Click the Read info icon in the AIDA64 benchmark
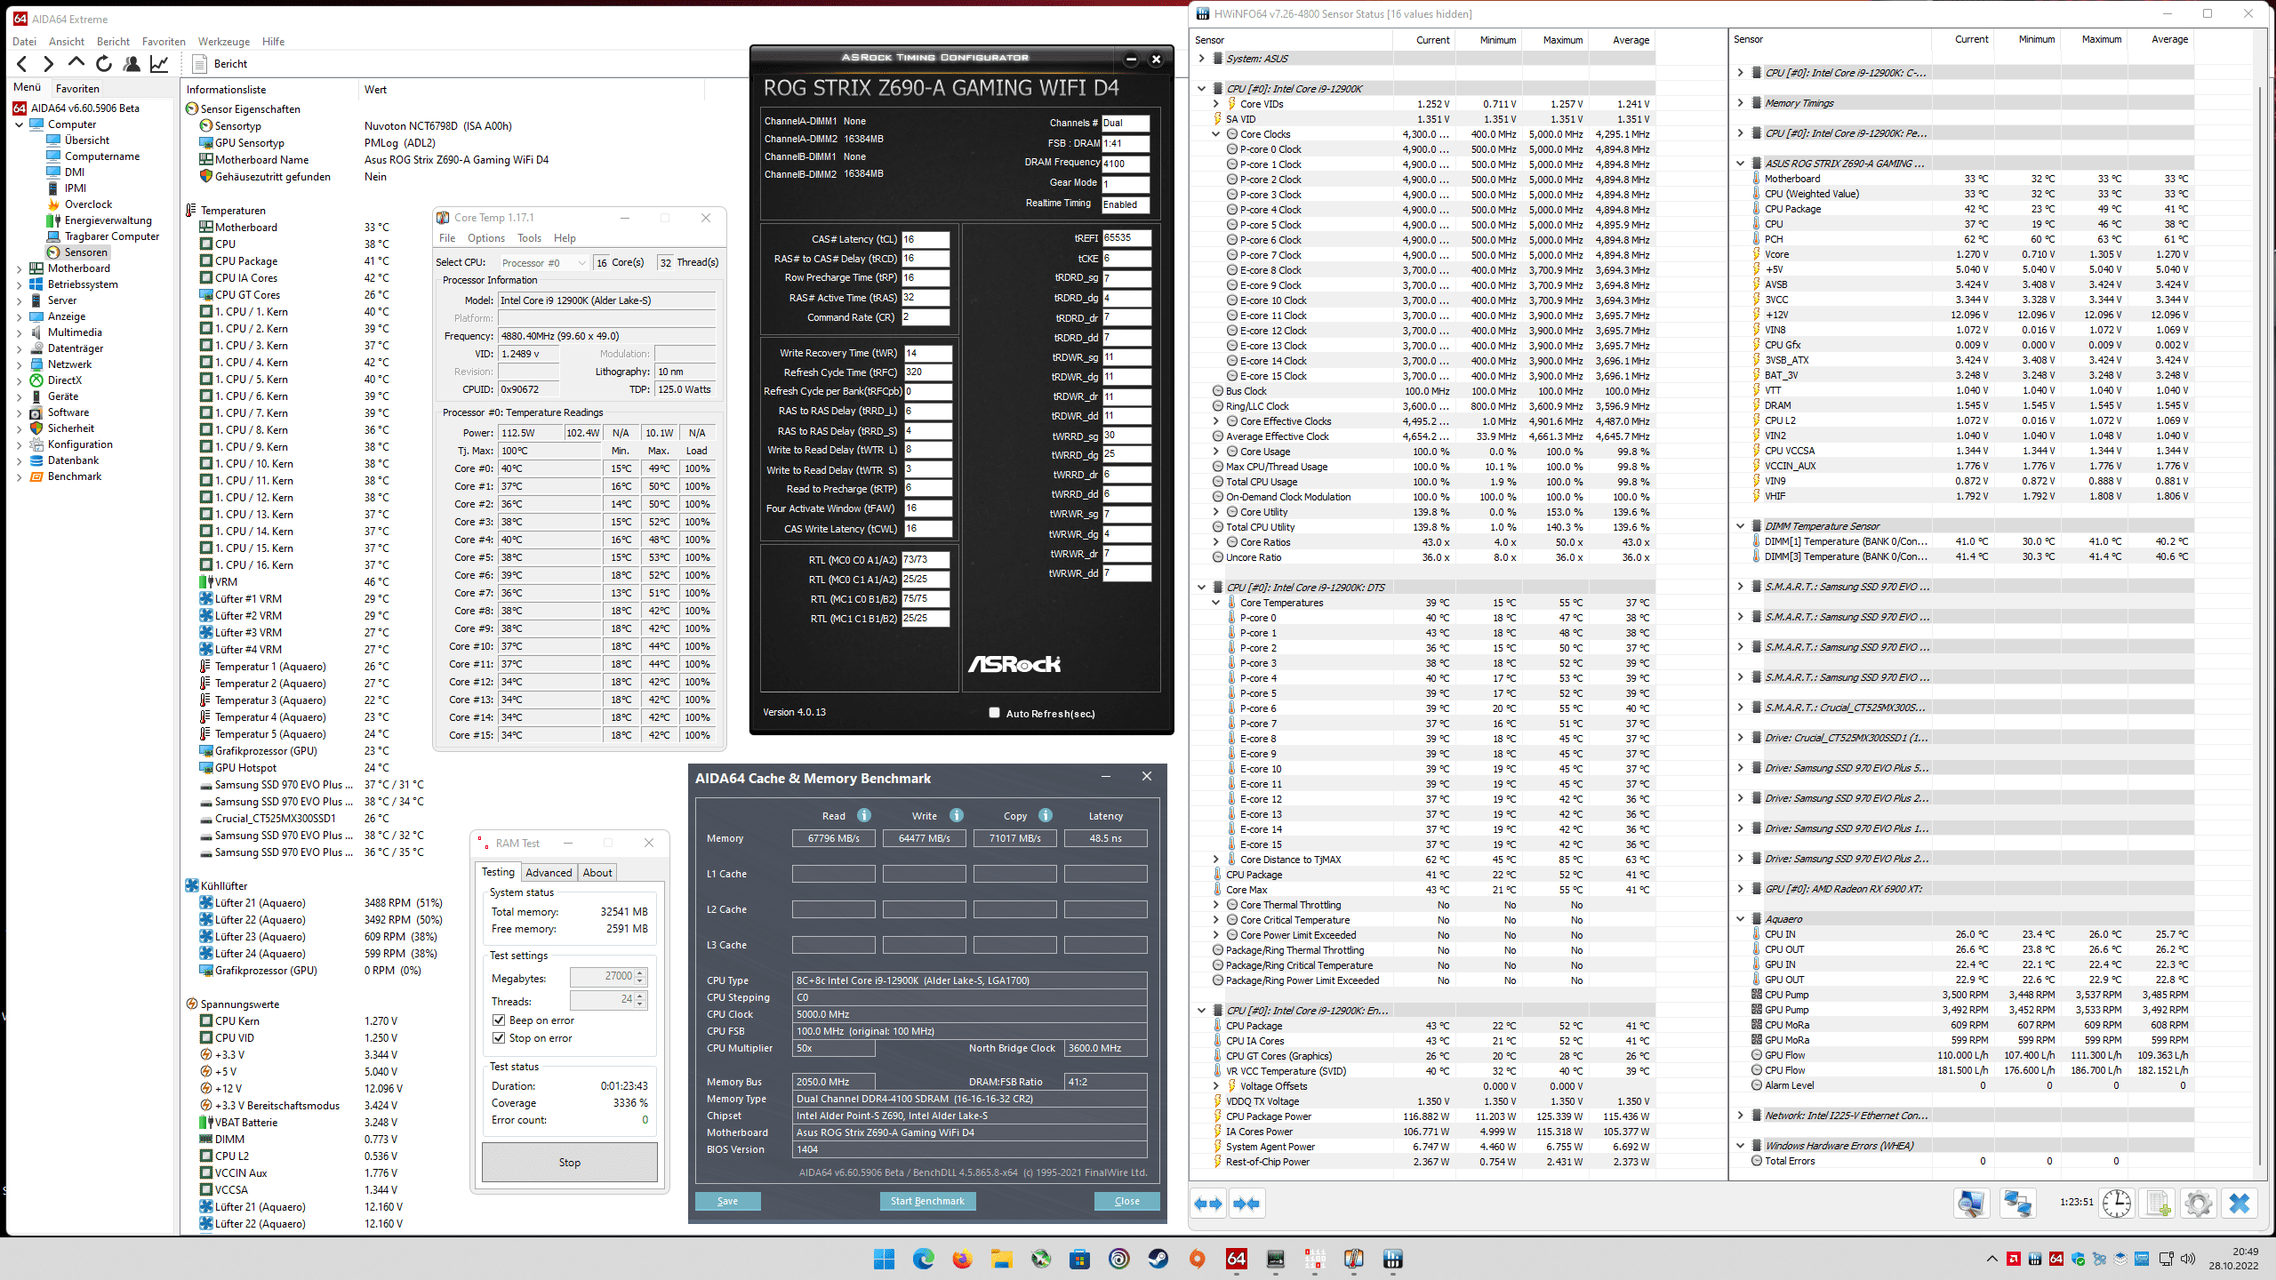Image resolution: width=2276 pixels, height=1280 pixels. [864, 815]
